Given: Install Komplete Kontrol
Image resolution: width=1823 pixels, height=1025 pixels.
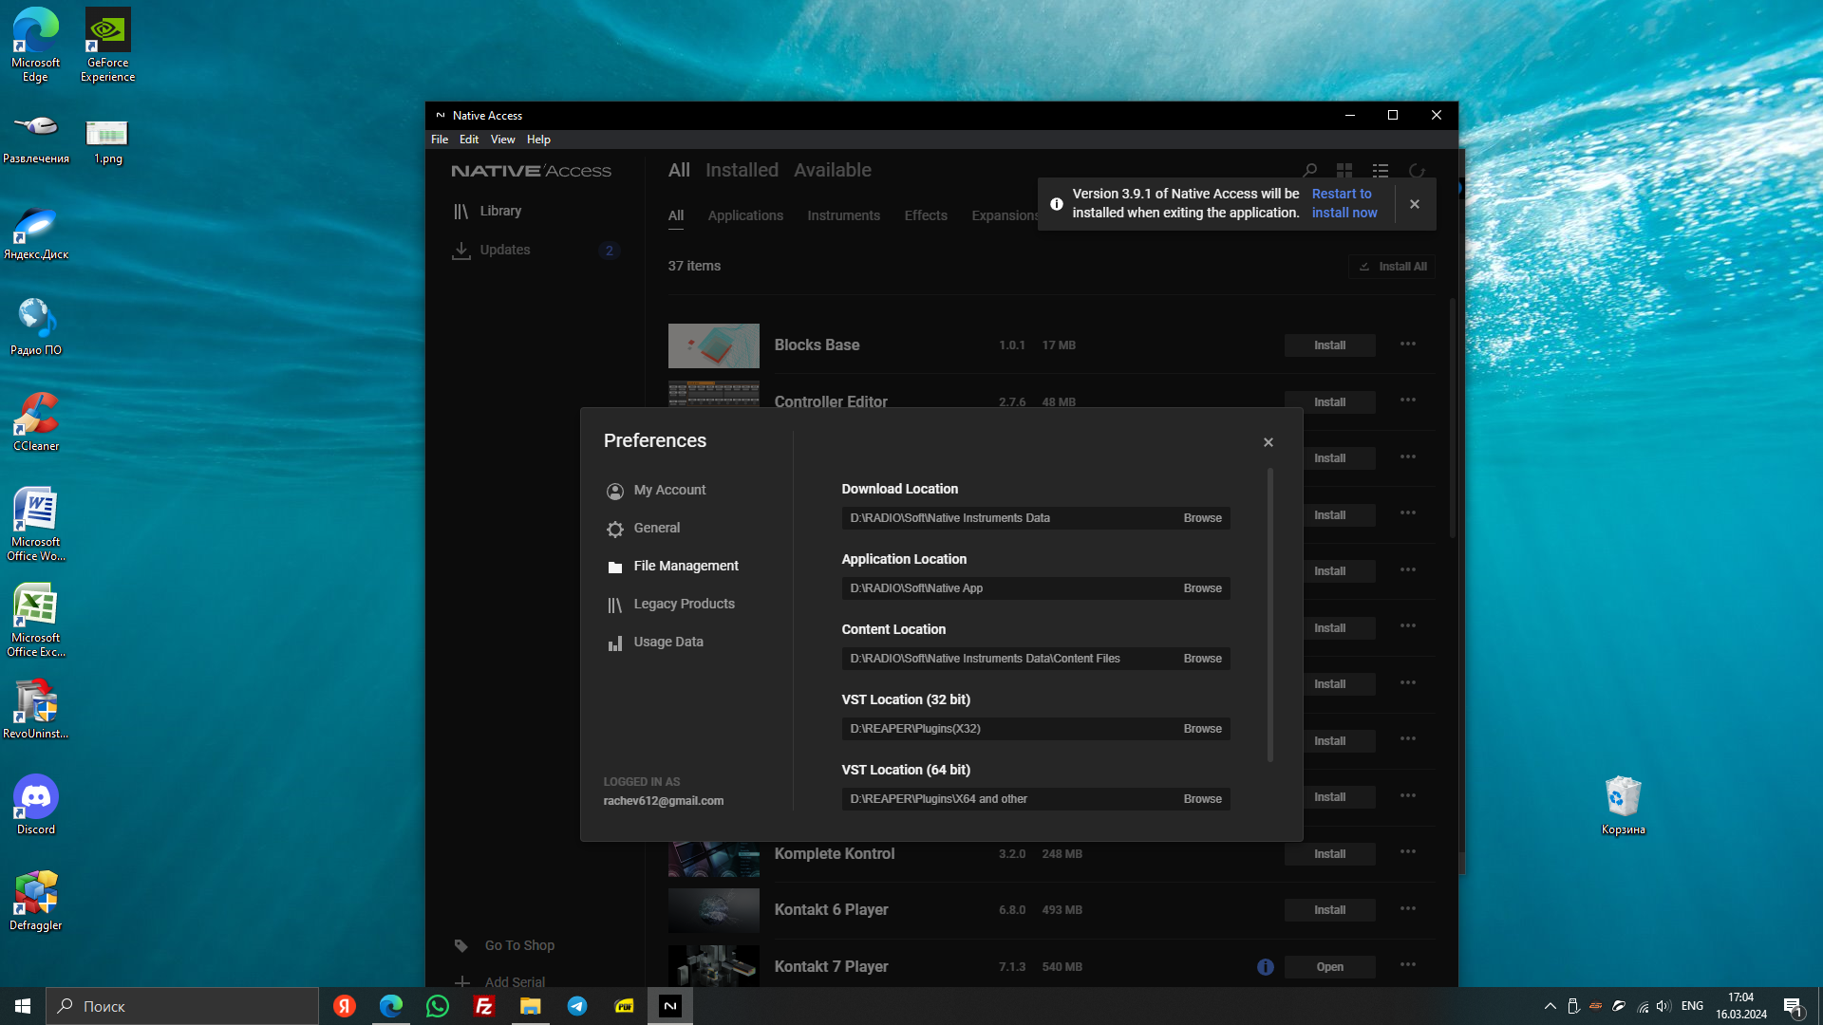Looking at the screenshot, I should pos(1329,854).
